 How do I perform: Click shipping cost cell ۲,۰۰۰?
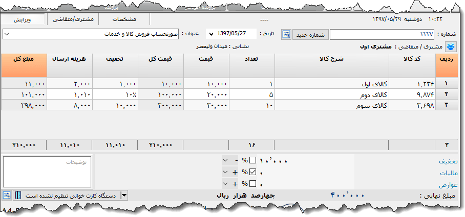pyautogui.click(x=70, y=84)
